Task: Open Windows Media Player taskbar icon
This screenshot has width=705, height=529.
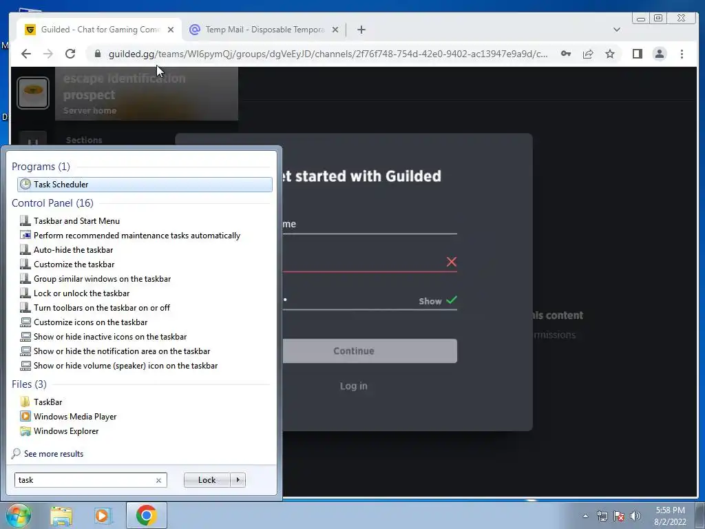Action: pos(103,516)
